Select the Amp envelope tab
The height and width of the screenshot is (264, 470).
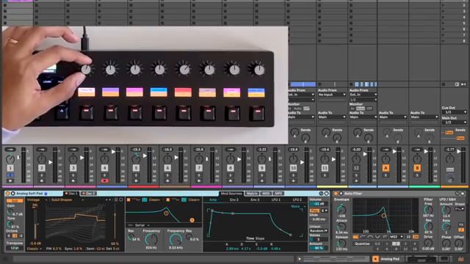click(213, 199)
